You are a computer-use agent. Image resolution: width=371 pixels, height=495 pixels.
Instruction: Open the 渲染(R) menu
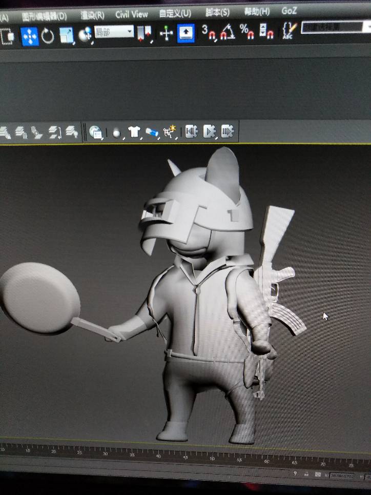pos(92,15)
